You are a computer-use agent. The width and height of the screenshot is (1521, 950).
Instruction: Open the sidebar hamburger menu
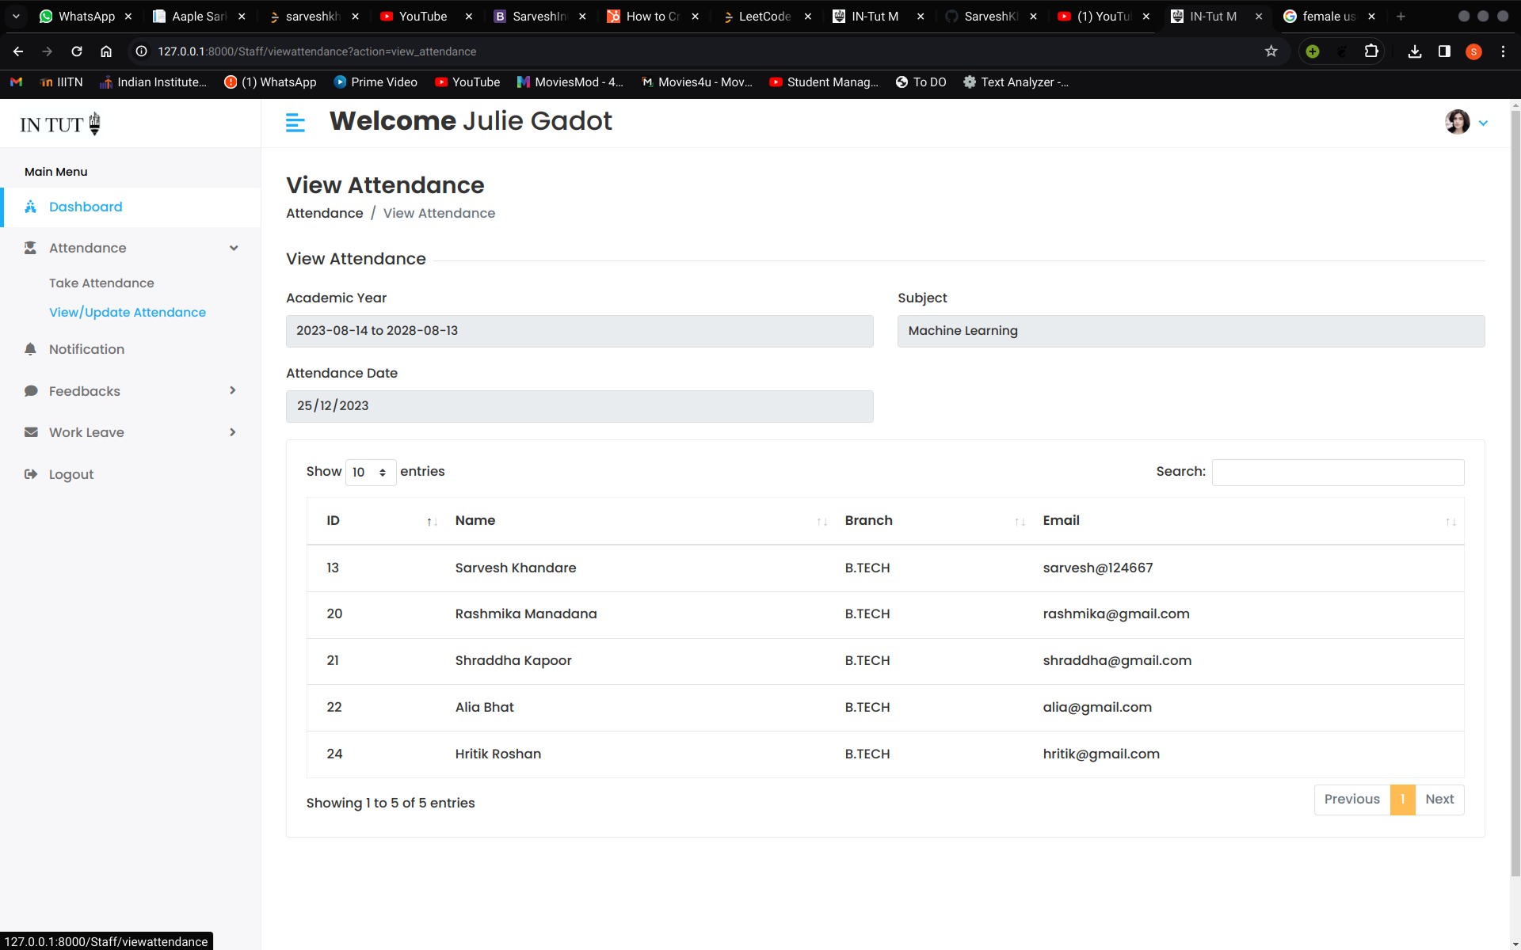pyautogui.click(x=295, y=123)
